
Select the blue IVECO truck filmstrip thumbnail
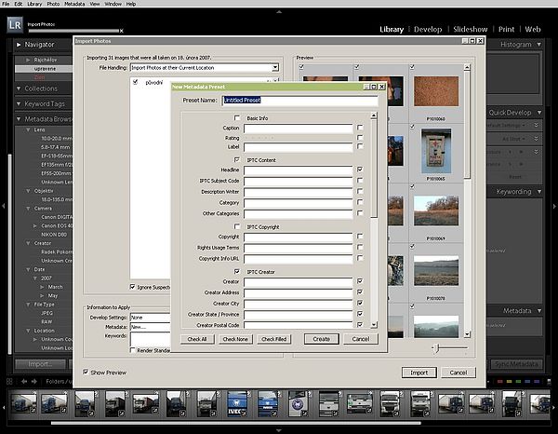237,403
